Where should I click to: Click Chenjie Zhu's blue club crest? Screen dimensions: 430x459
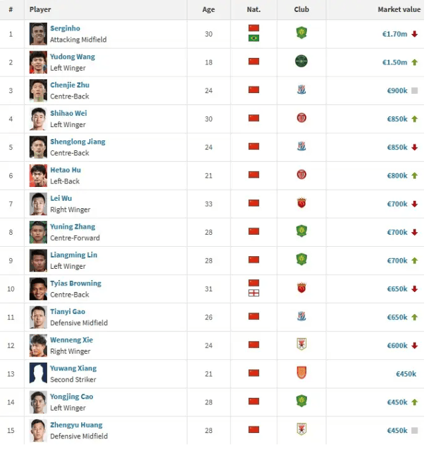(301, 89)
